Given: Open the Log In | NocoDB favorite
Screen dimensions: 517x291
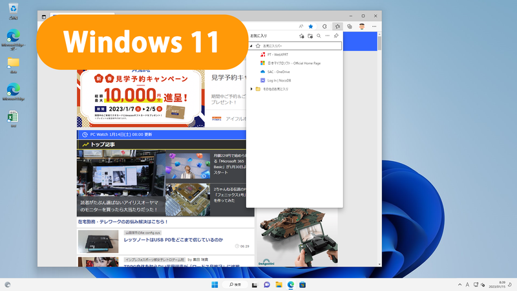Looking at the screenshot, I should coord(276,80).
